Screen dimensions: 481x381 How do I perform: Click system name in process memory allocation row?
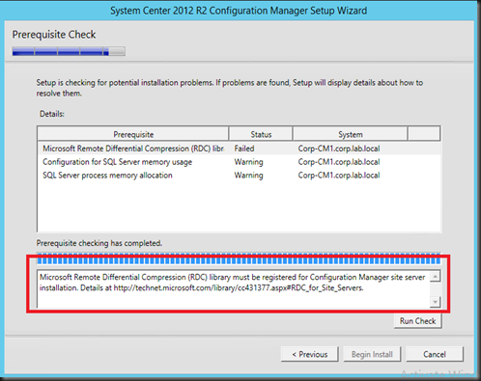coord(339,176)
